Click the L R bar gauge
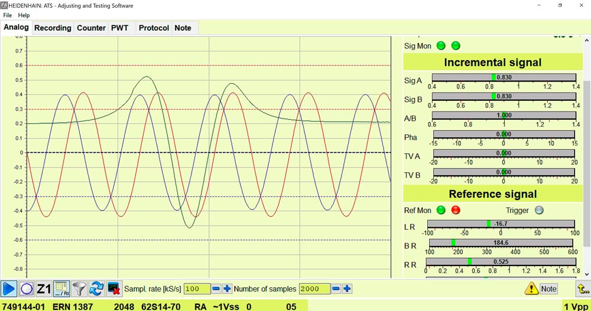This screenshot has width=591, height=311. pyautogui.click(x=501, y=224)
